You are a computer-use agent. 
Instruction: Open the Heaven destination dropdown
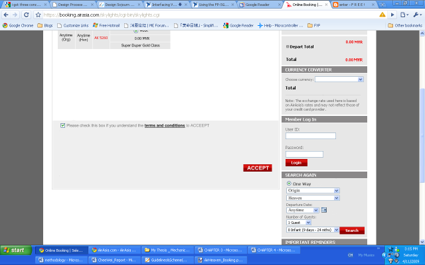pos(313,198)
